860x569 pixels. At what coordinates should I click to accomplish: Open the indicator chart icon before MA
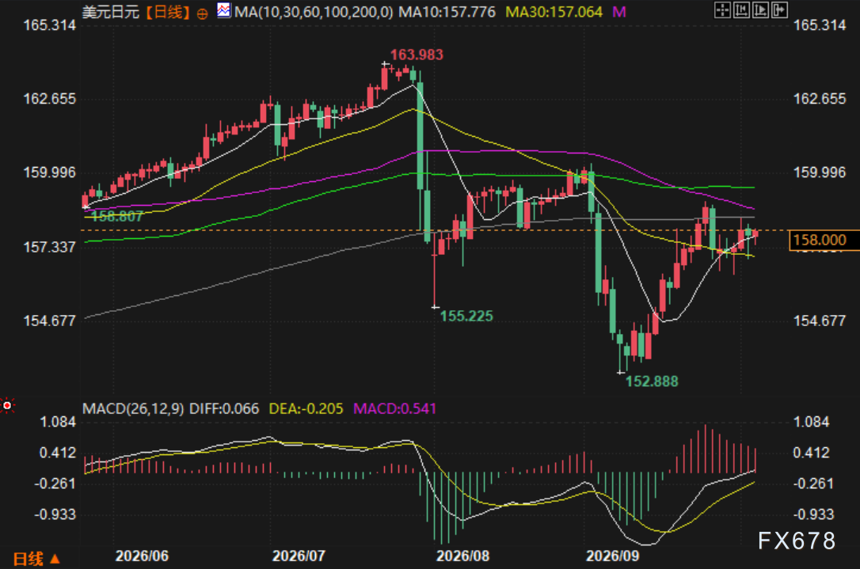click(223, 10)
